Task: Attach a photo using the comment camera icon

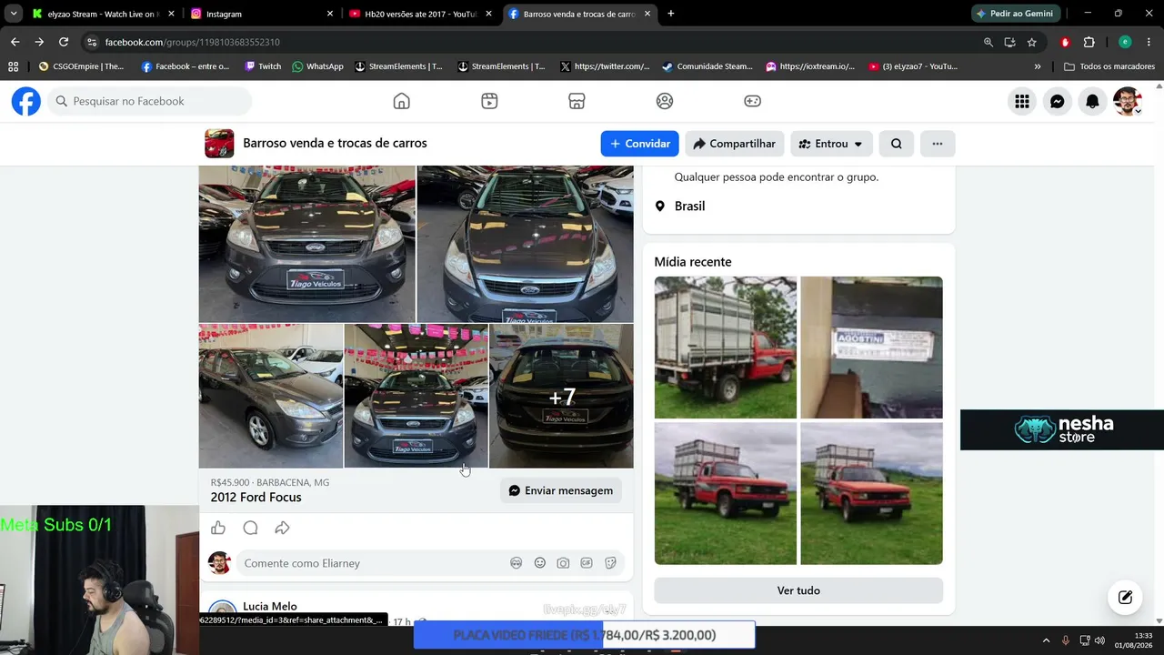Action: pos(564,563)
